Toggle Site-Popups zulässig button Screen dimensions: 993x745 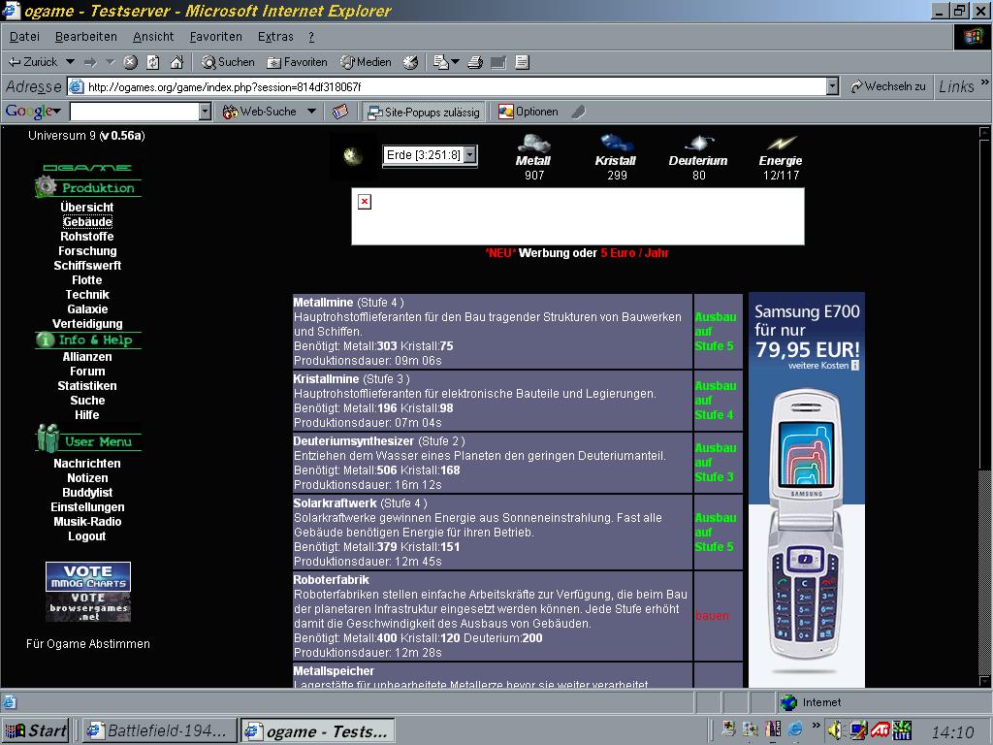coord(424,113)
